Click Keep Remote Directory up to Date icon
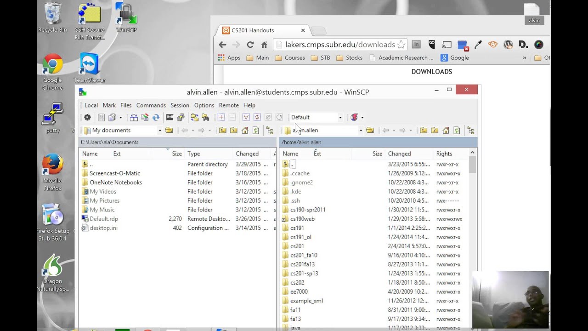The width and height of the screenshot is (588, 331). tap(145, 117)
